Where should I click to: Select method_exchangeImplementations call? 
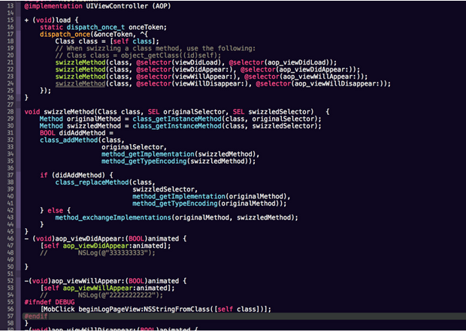[x=113, y=218]
